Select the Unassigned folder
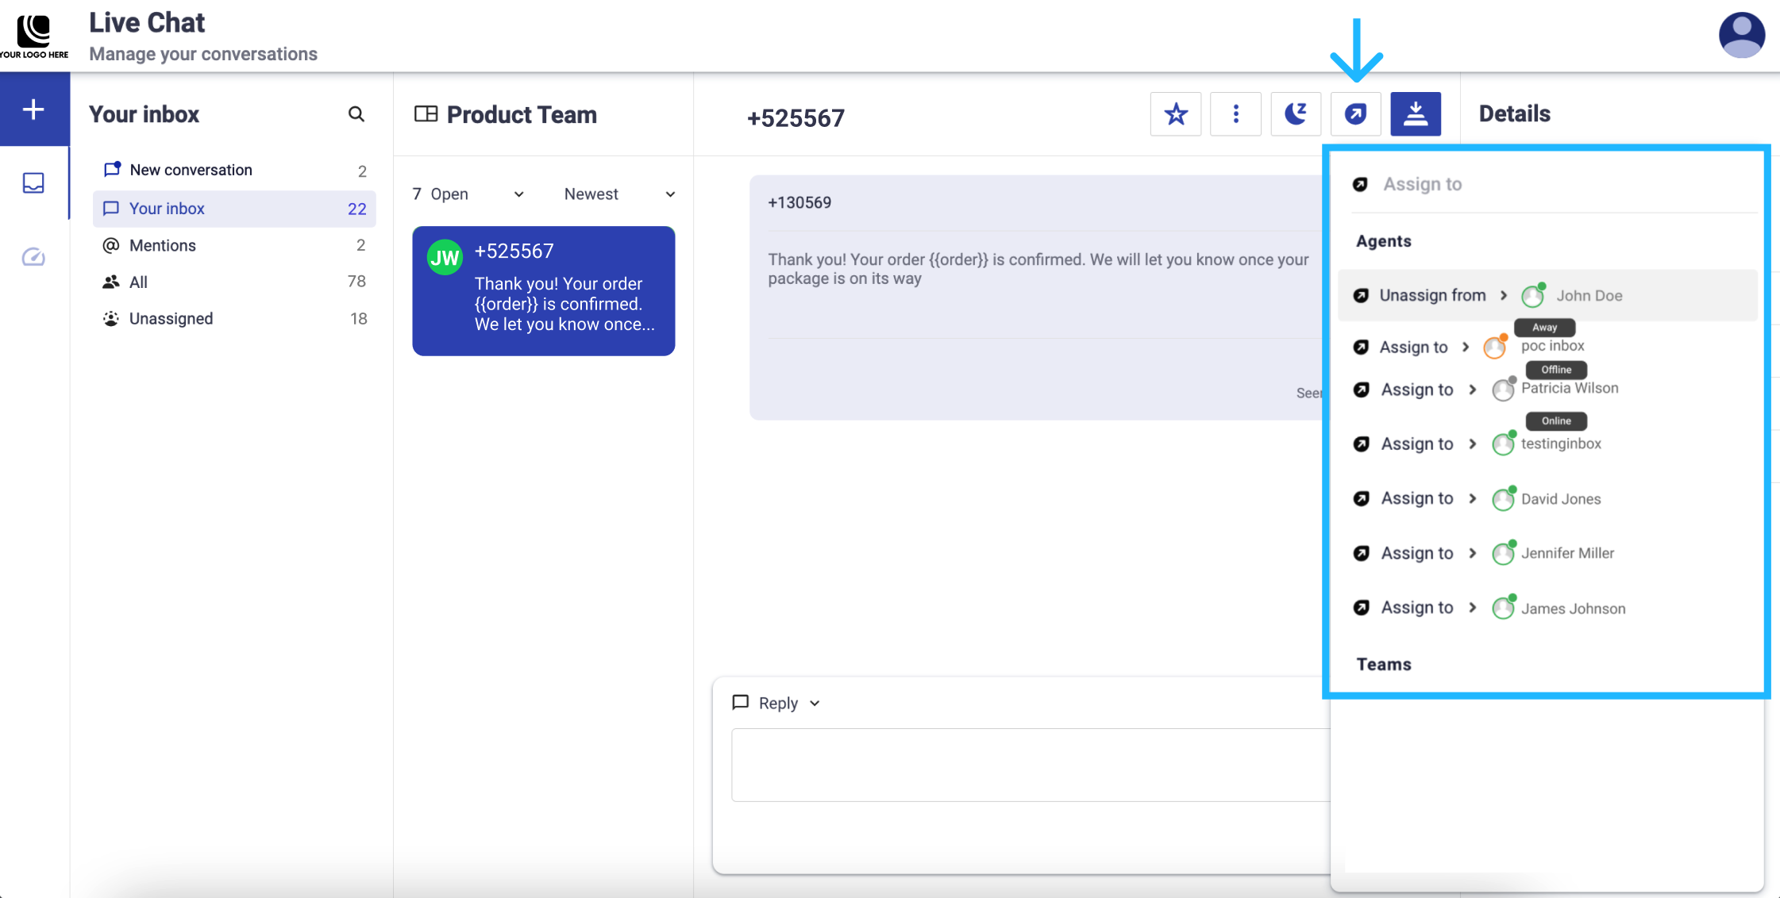 [171, 319]
